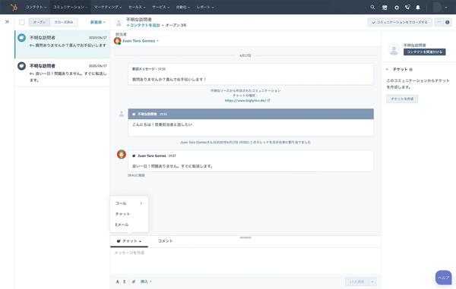
Task: Click the attachment paperclip icon
Action: point(134,281)
